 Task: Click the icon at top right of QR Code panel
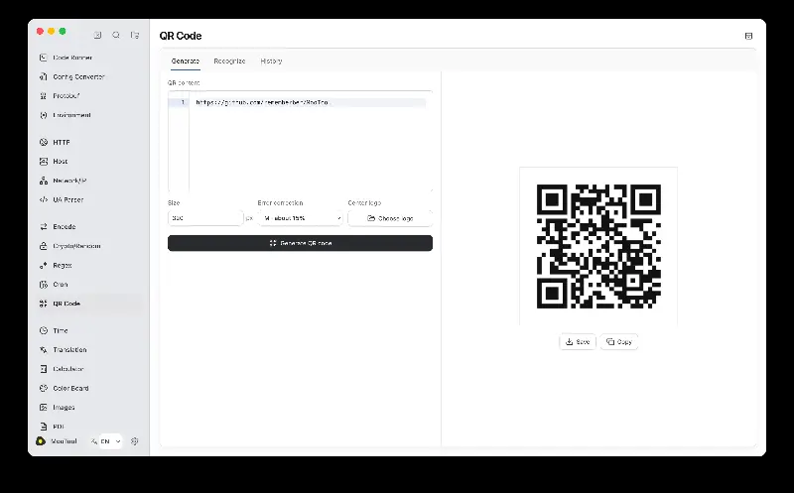748,36
